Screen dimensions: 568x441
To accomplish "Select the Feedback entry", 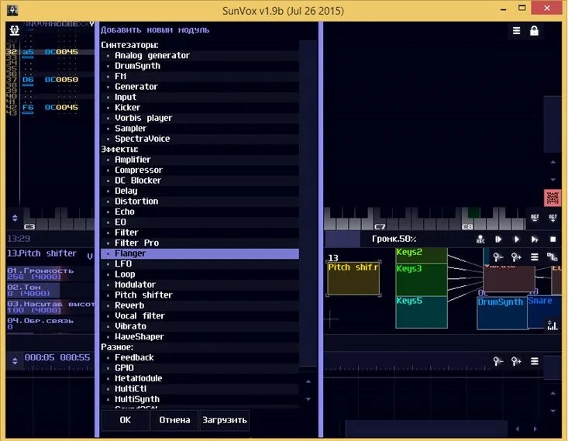I will click(x=200, y=357).
